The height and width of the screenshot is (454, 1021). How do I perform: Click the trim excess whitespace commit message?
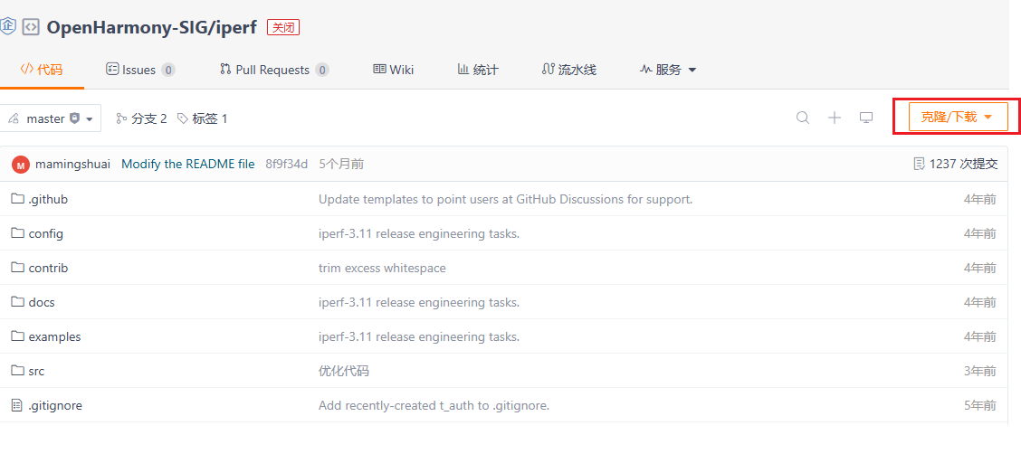tap(382, 268)
